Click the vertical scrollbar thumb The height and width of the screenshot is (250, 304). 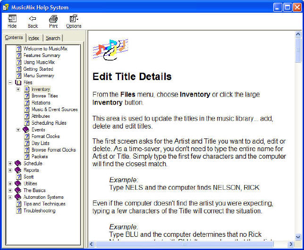coord(298,50)
